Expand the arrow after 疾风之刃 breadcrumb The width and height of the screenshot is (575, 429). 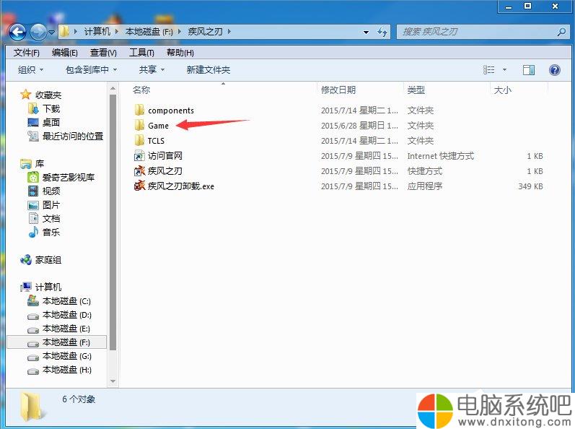point(229,32)
